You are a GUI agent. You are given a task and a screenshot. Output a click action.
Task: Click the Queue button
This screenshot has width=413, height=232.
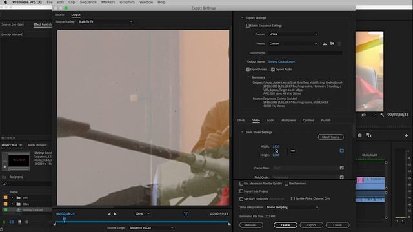tap(285, 225)
